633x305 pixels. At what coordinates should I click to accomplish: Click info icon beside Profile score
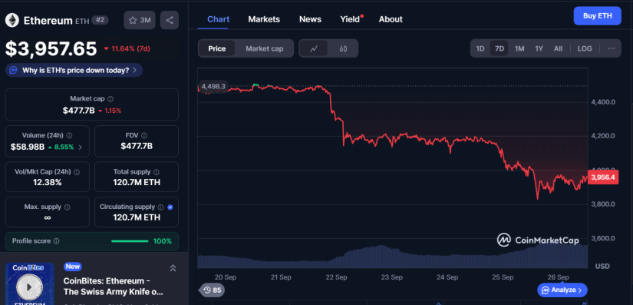pos(57,241)
